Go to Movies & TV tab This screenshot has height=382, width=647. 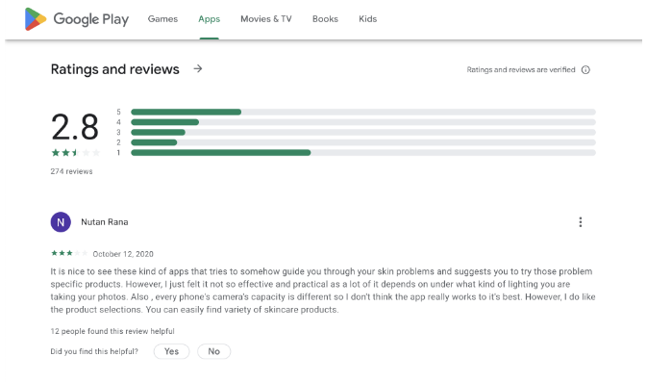pyautogui.click(x=266, y=19)
